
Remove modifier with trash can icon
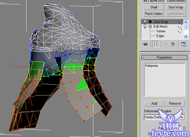pos(173,44)
